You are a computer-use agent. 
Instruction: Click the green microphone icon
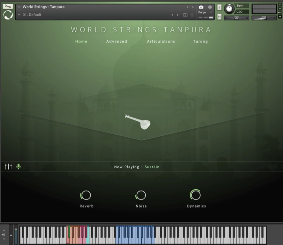coord(18,167)
